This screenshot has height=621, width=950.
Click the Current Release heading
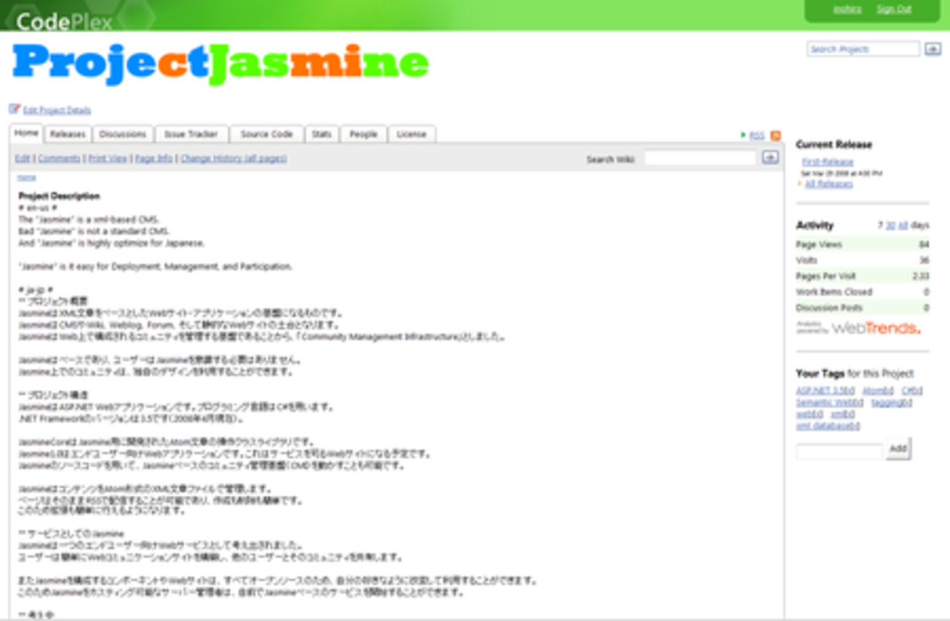(x=834, y=145)
